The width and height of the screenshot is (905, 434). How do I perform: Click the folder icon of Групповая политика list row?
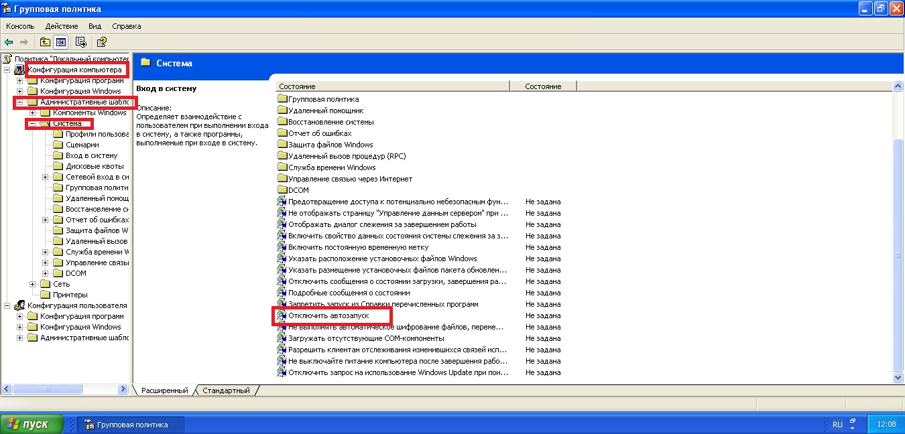(x=282, y=99)
